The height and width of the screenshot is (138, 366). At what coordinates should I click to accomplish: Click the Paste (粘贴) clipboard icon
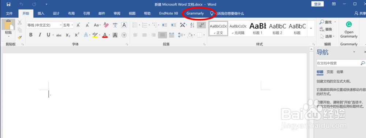click(x=9, y=25)
